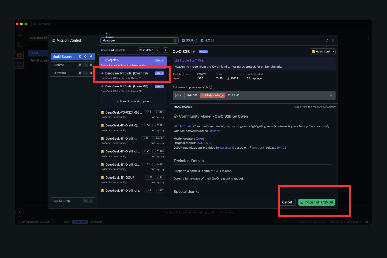Open the My Models tab at top
Image resolution: width=387 pixels, height=258 pixels.
[42, 24]
